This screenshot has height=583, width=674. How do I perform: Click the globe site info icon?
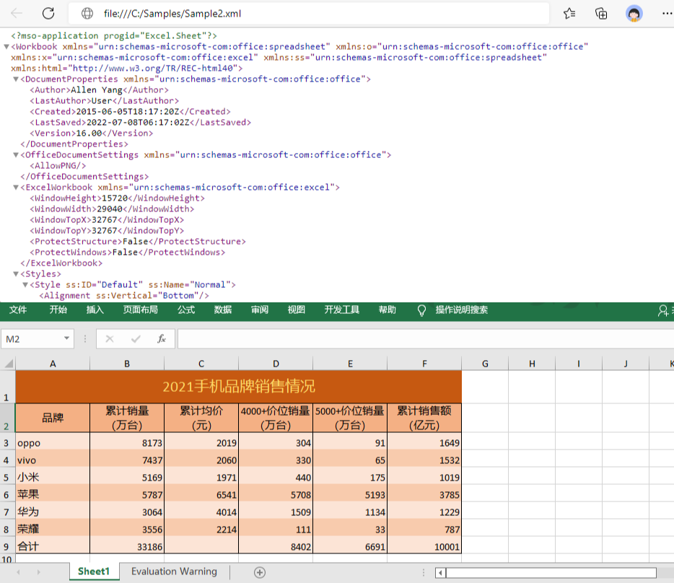[x=87, y=13]
